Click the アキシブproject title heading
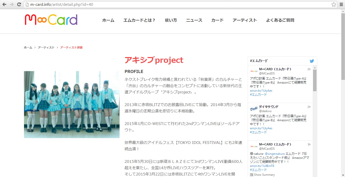Viewport: 345px width, 177px height. coord(154,60)
